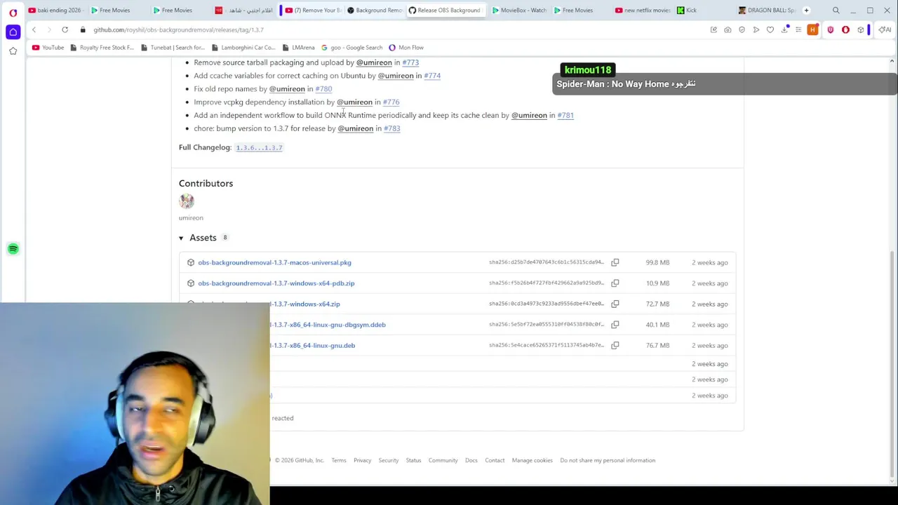
Task: Take a snapshot with the camera icon
Action: [x=728, y=29]
